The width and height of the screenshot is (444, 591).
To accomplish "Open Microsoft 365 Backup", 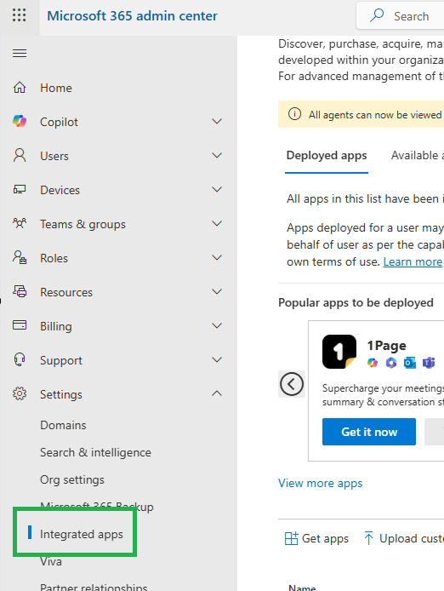I will [x=96, y=507].
